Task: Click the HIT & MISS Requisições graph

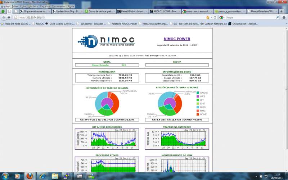Action: [107, 139]
